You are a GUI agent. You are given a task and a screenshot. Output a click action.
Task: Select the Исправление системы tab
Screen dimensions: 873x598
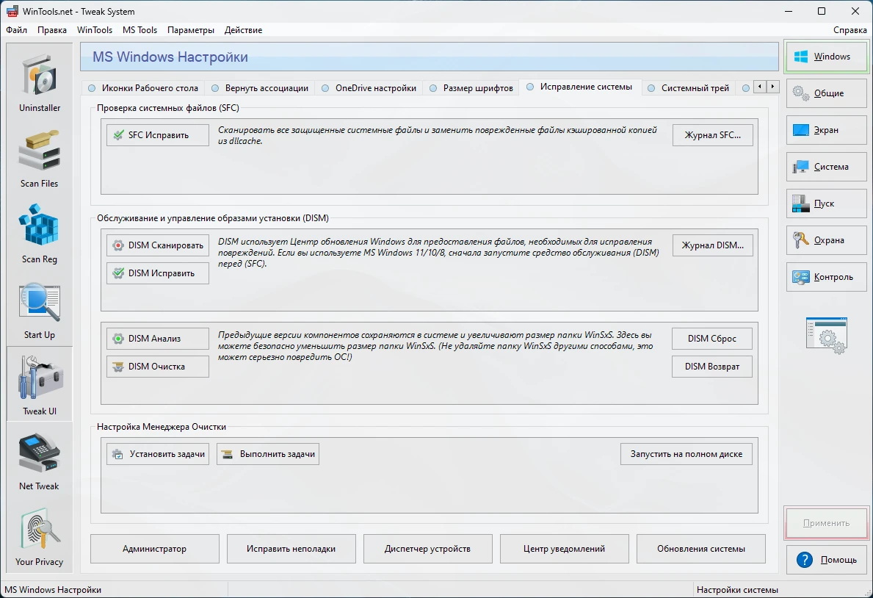pyautogui.click(x=579, y=87)
